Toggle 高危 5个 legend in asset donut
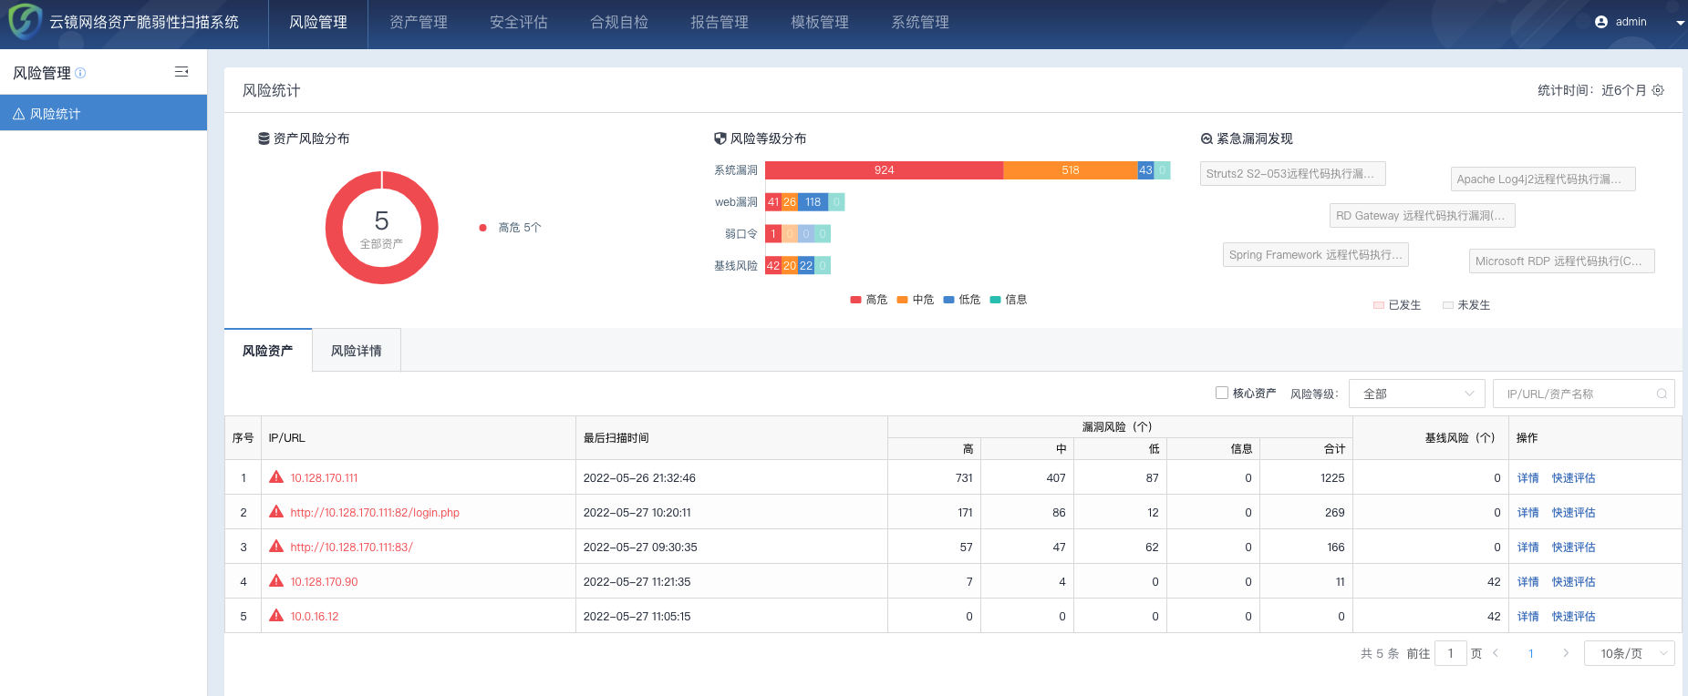Image resolution: width=1688 pixels, height=696 pixels. [x=510, y=228]
